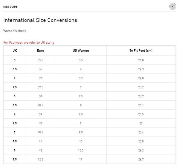Screen dimensions: 180x168
Task: Click the SIZE GUIDE title label
Action: pos(10,6)
